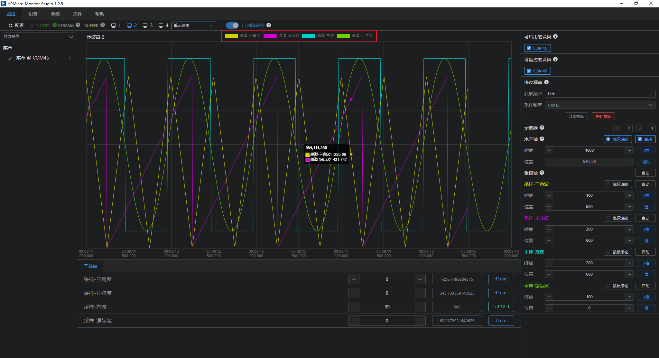Increase 采样-三角波 位置 value 500
This screenshot has height=358, width=659.
[630, 207]
